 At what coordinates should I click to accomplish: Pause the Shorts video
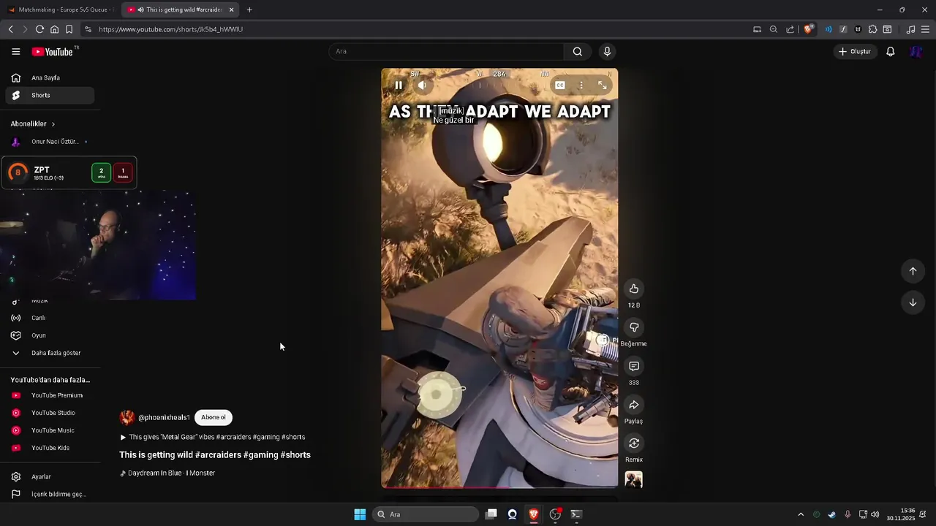tap(399, 85)
